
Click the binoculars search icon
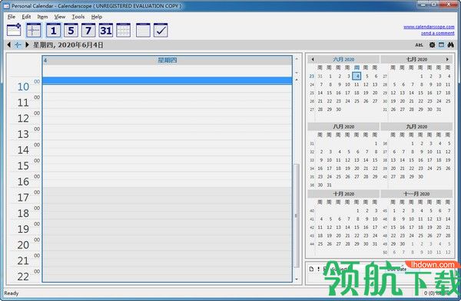[x=450, y=45]
